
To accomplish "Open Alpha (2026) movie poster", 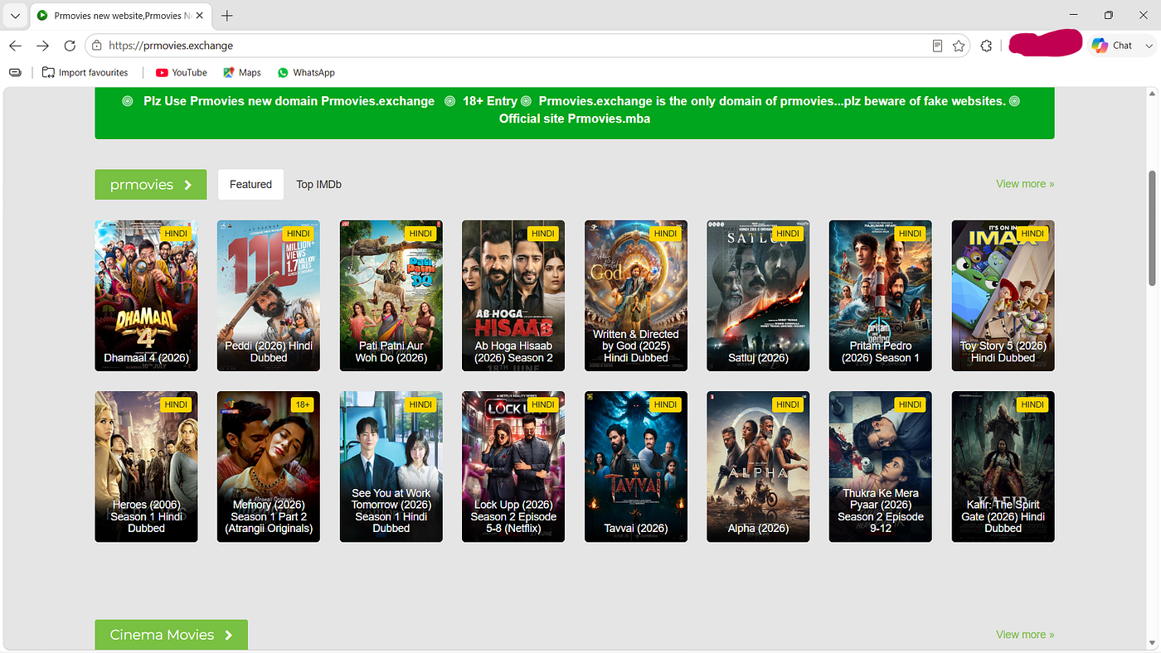I will click(758, 467).
